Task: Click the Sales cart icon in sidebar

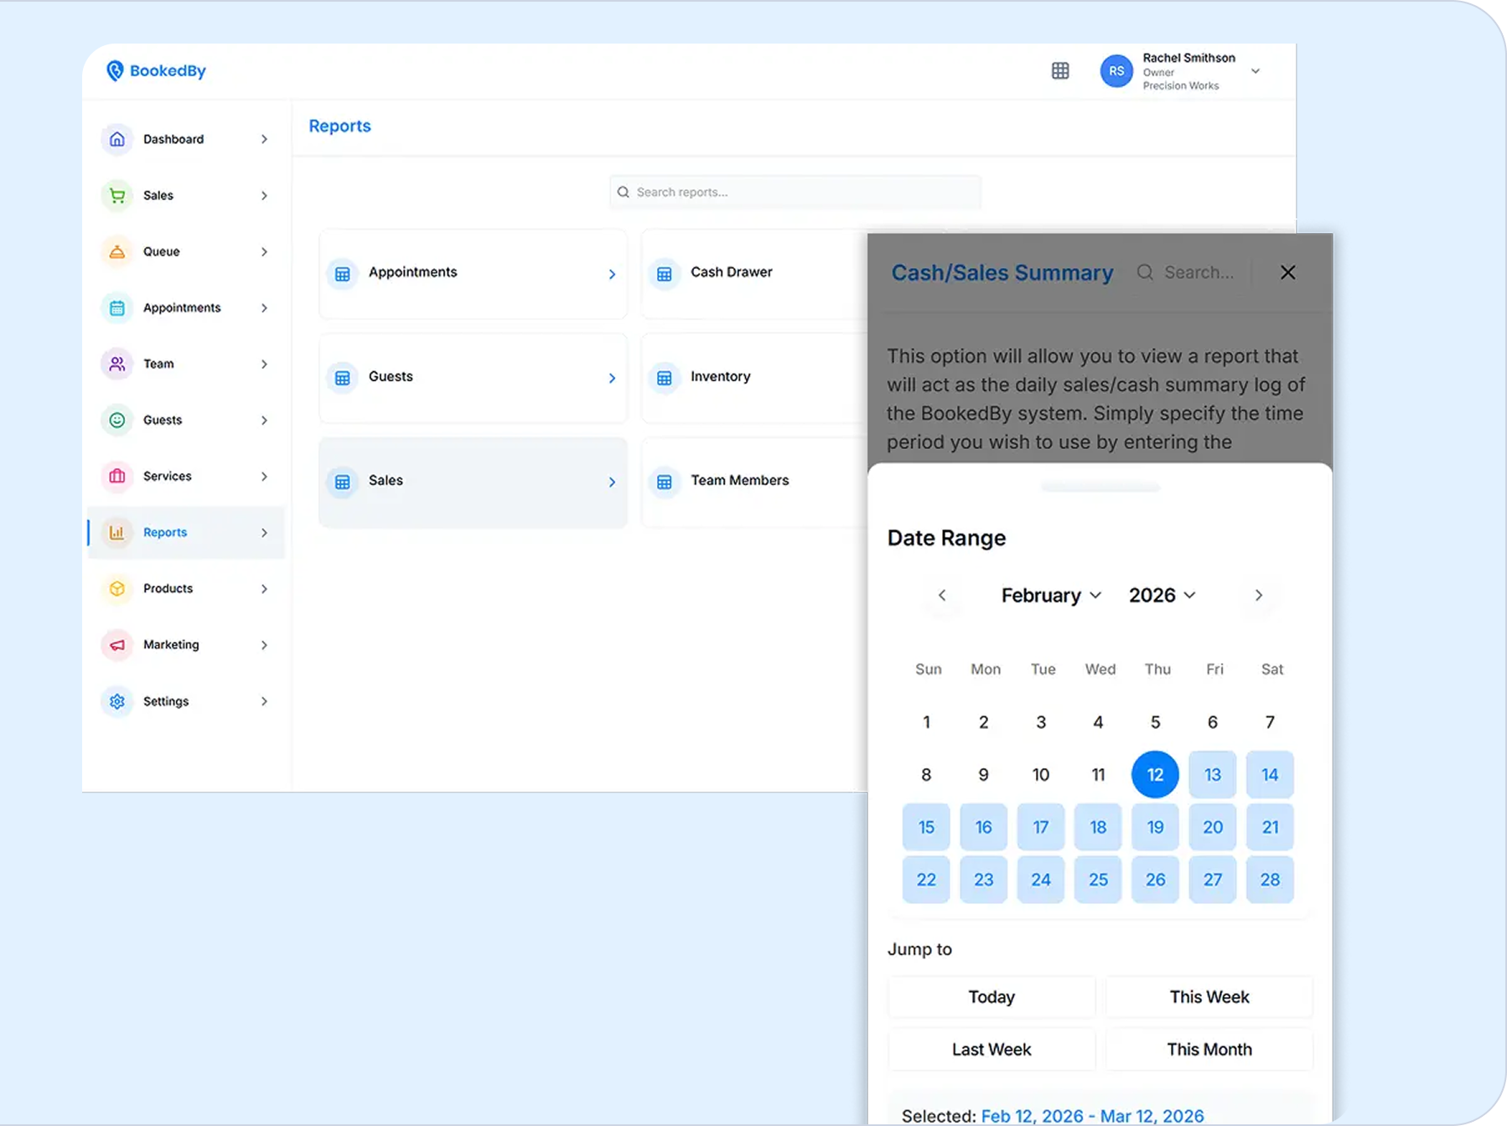Action: [117, 195]
